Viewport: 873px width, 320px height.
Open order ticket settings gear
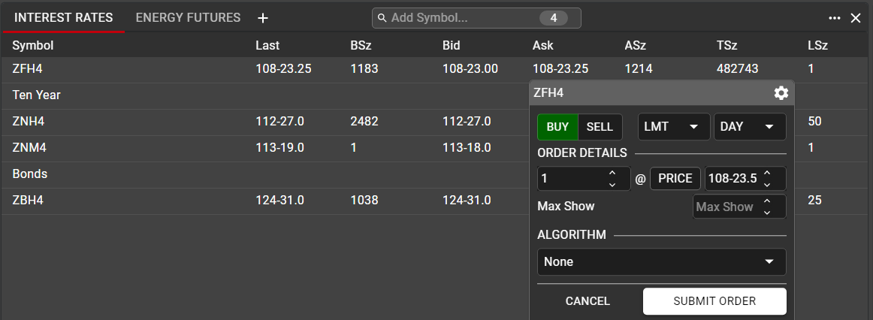point(781,93)
